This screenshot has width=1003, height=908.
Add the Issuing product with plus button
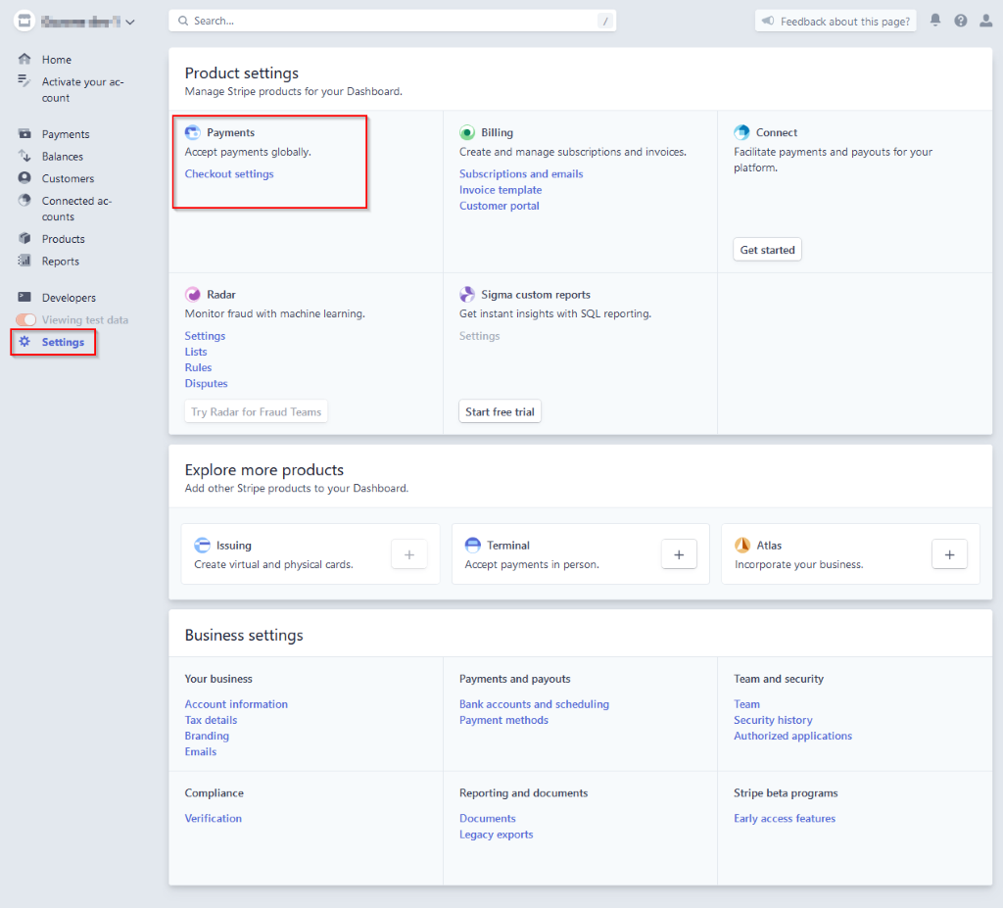click(409, 554)
